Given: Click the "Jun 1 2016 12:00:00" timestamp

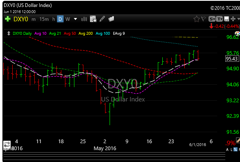Looking at the screenshot, I should 20,12.
